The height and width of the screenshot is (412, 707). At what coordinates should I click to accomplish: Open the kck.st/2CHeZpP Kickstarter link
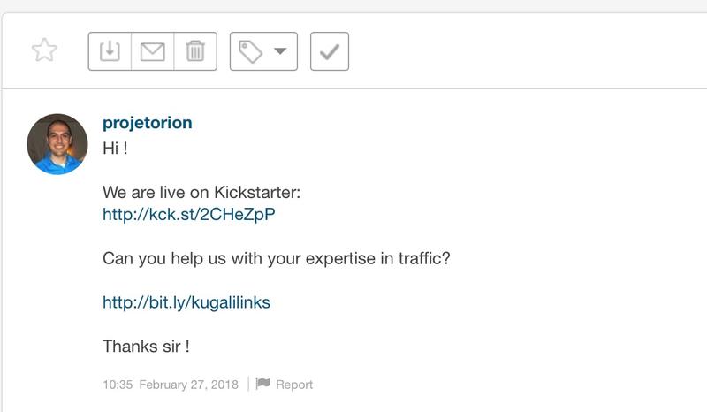click(x=195, y=214)
